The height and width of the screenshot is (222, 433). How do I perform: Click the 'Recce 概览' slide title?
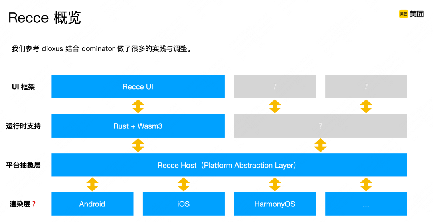[45, 18]
